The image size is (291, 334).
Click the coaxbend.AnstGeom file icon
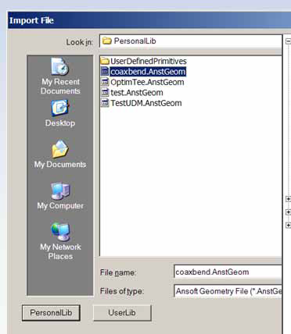(x=105, y=72)
